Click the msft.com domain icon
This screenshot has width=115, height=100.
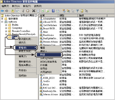coord(6,22)
